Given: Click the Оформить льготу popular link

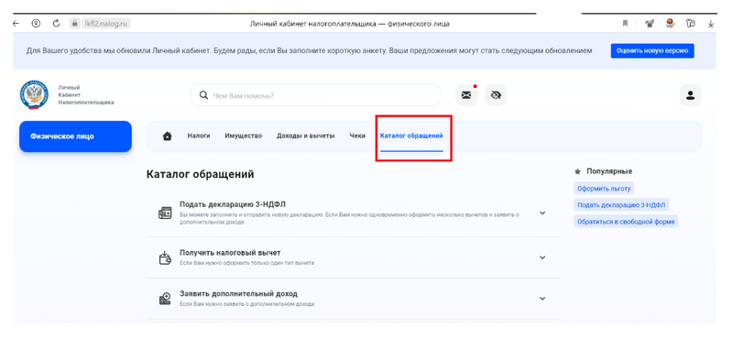Looking at the screenshot, I should point(604,189).
